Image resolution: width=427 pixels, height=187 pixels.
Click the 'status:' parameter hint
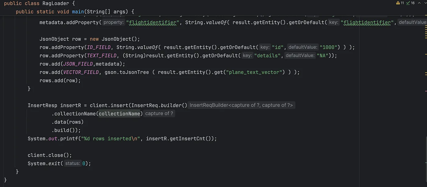73,164
